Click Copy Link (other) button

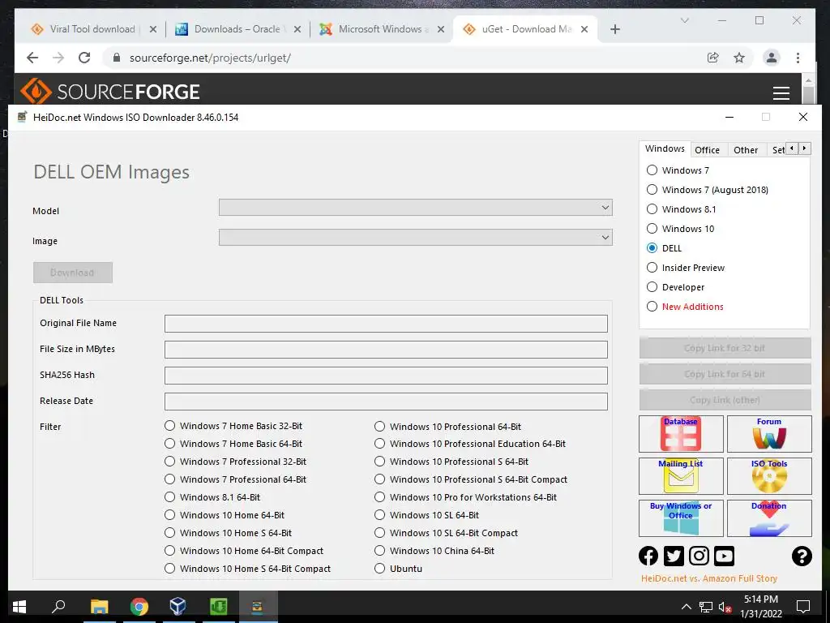pyautogui.click(x=725, y=400)
